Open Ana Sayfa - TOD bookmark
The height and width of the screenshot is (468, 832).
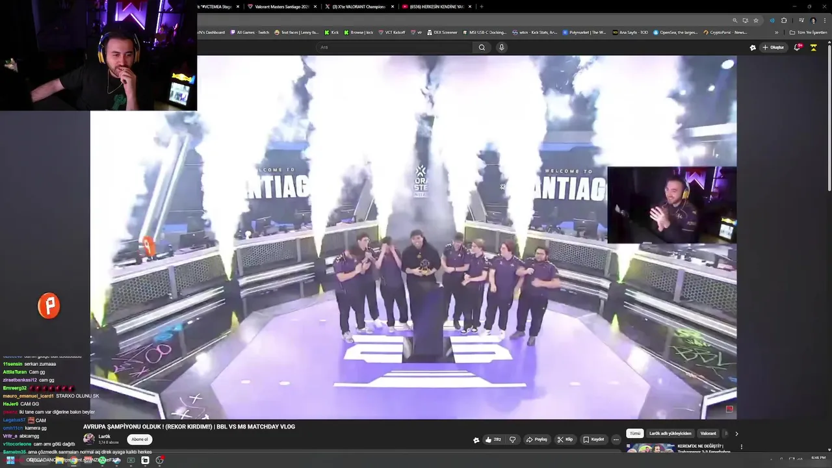pos(630,32)
